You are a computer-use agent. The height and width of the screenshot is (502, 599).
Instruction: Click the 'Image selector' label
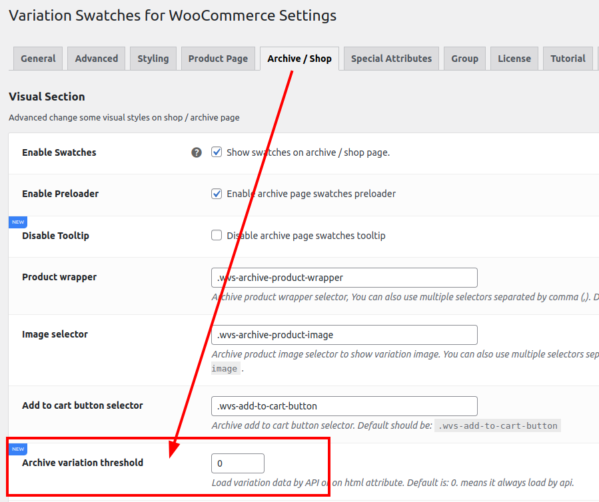point(55,334)
